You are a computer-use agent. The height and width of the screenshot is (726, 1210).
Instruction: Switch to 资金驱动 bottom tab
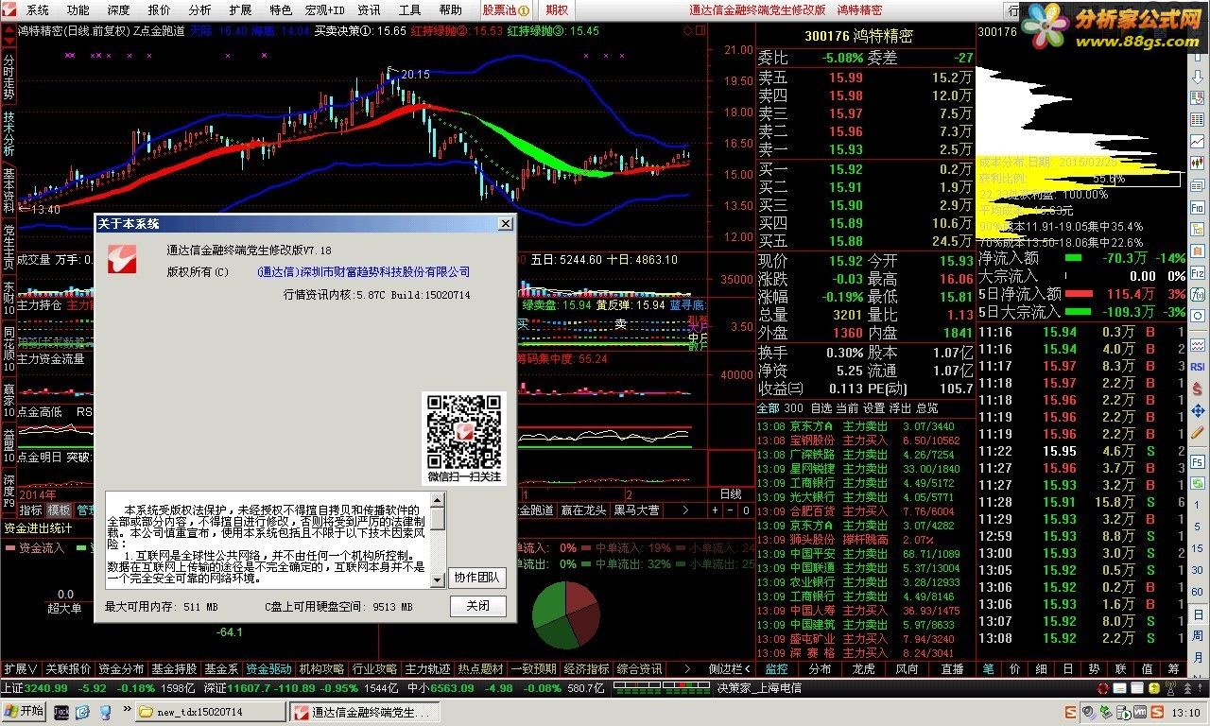pos(269,669)
